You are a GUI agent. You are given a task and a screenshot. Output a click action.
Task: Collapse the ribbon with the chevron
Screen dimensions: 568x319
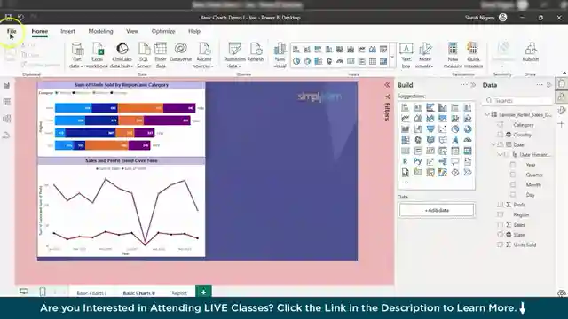pos(564,73)
